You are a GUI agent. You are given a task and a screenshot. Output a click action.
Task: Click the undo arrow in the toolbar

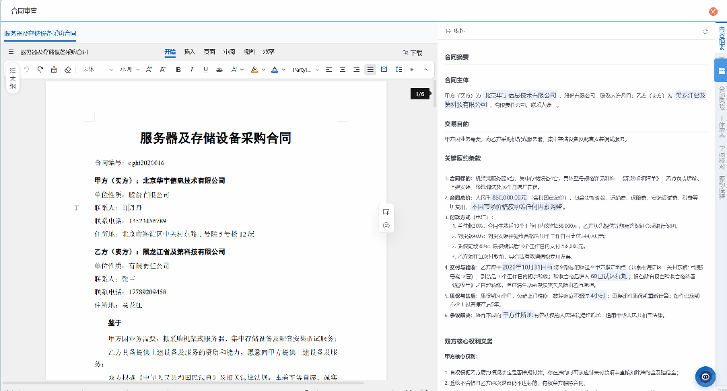click(26, 69)
